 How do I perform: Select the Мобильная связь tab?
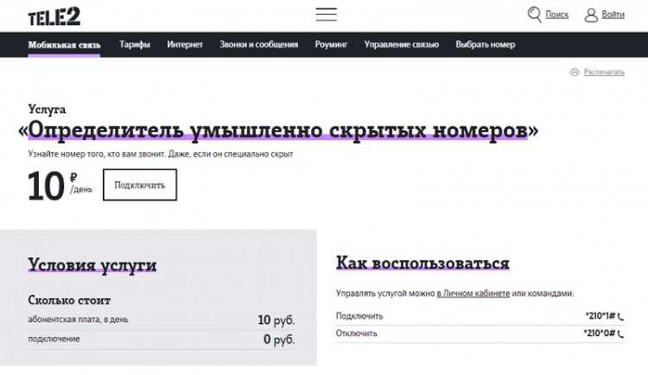point(64,45)
